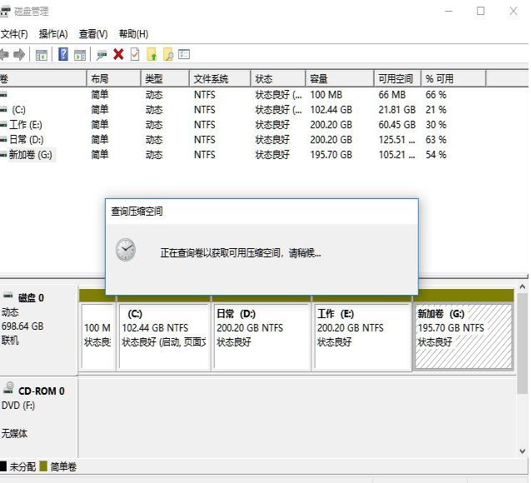Click the yellow folder with green arrow icon
The height and width of the screenshot is (483, 531).
point(151,54)
